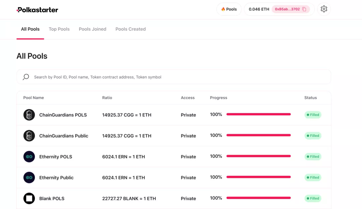Click Ethernity POLS ratio 6024.1 ERN
The height and width of the screenshot is (209, 362).
tap(123, 157)
